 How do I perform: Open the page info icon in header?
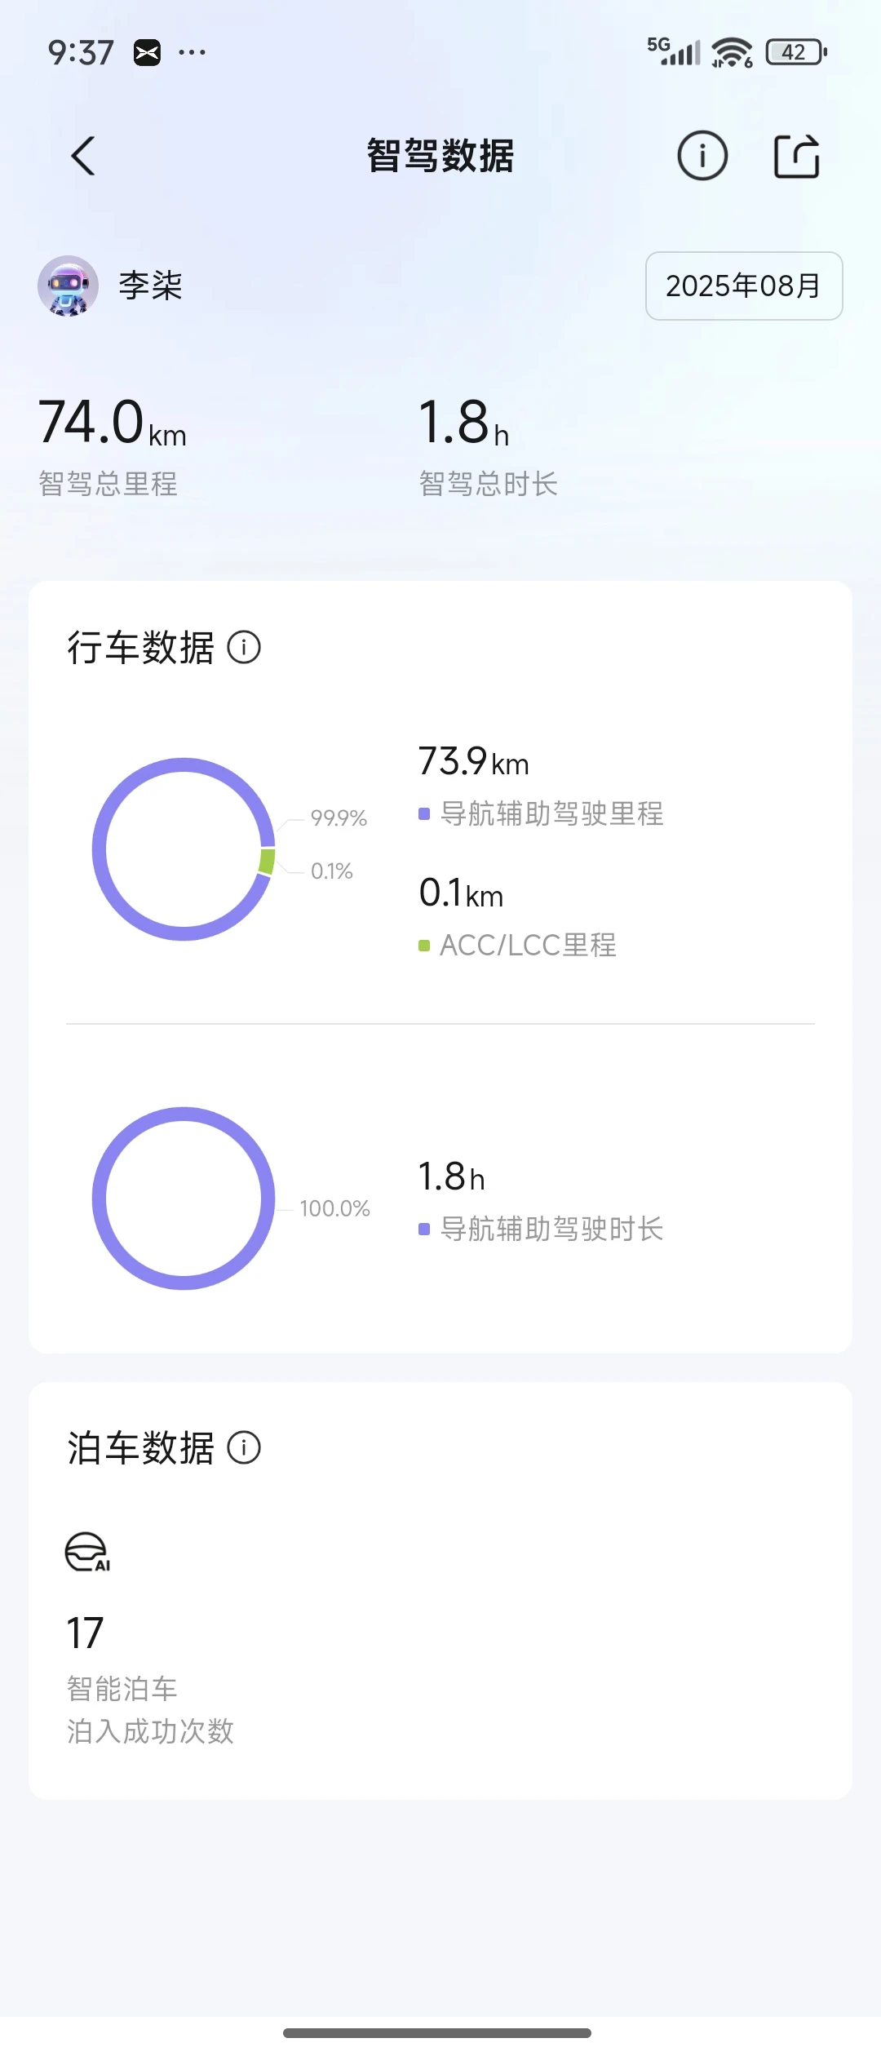click(702, 155)
